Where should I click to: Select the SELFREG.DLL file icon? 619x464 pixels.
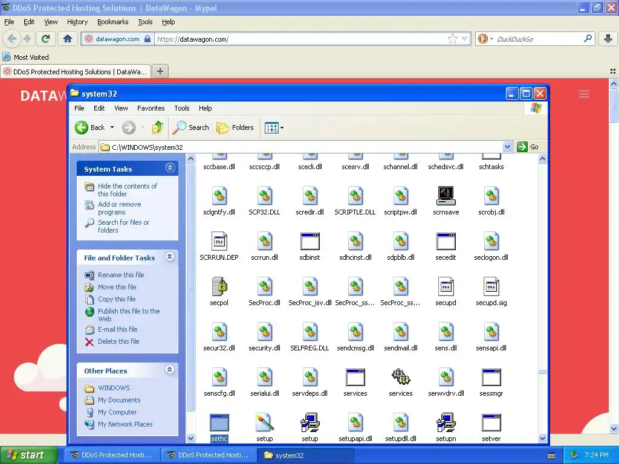tap(310, 332)
